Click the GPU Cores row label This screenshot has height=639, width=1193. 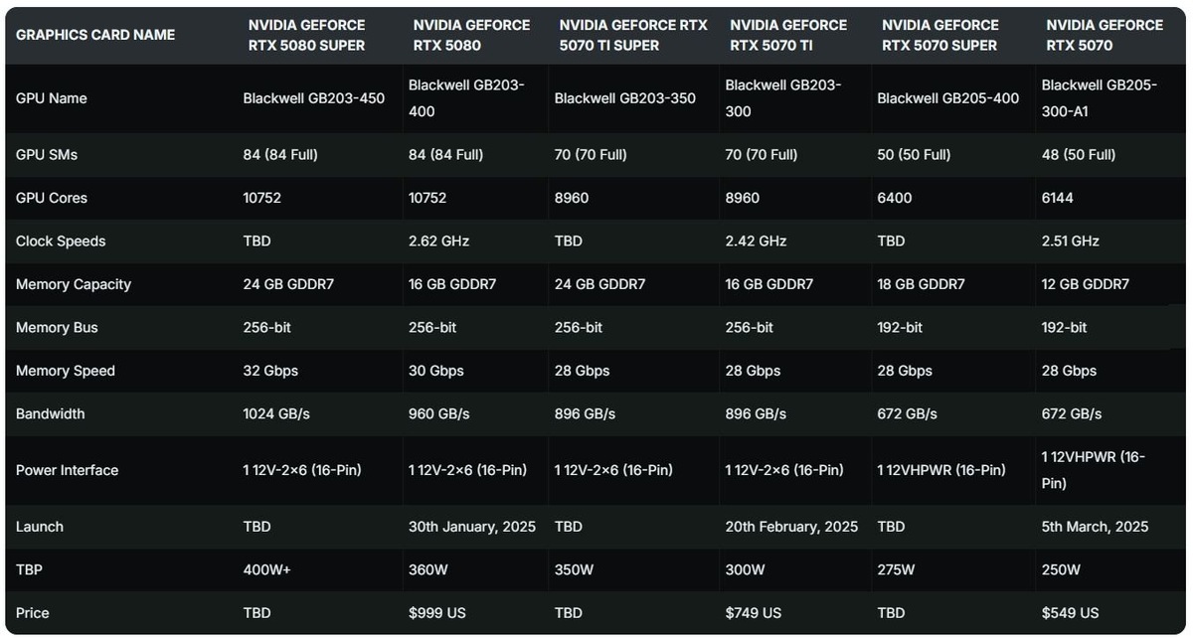(x=52, y=198)
